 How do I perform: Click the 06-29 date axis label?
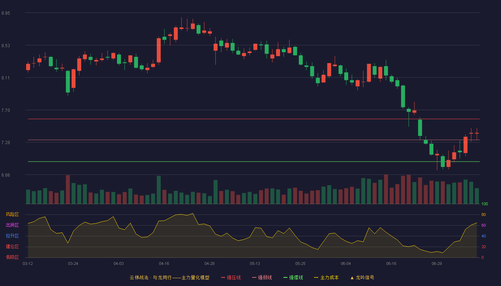[437, 263]
